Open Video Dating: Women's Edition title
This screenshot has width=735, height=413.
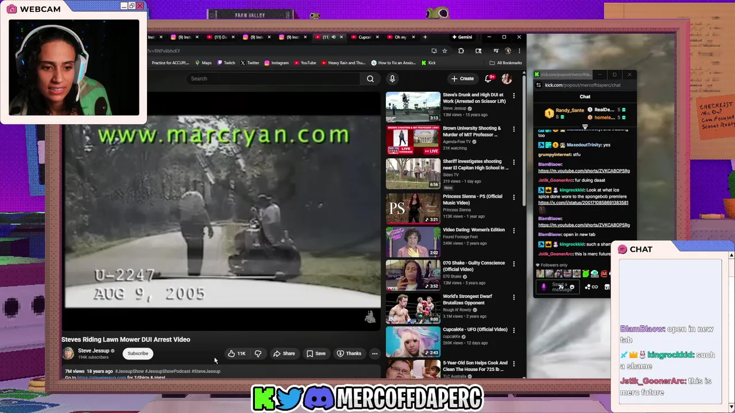(474, 230)
